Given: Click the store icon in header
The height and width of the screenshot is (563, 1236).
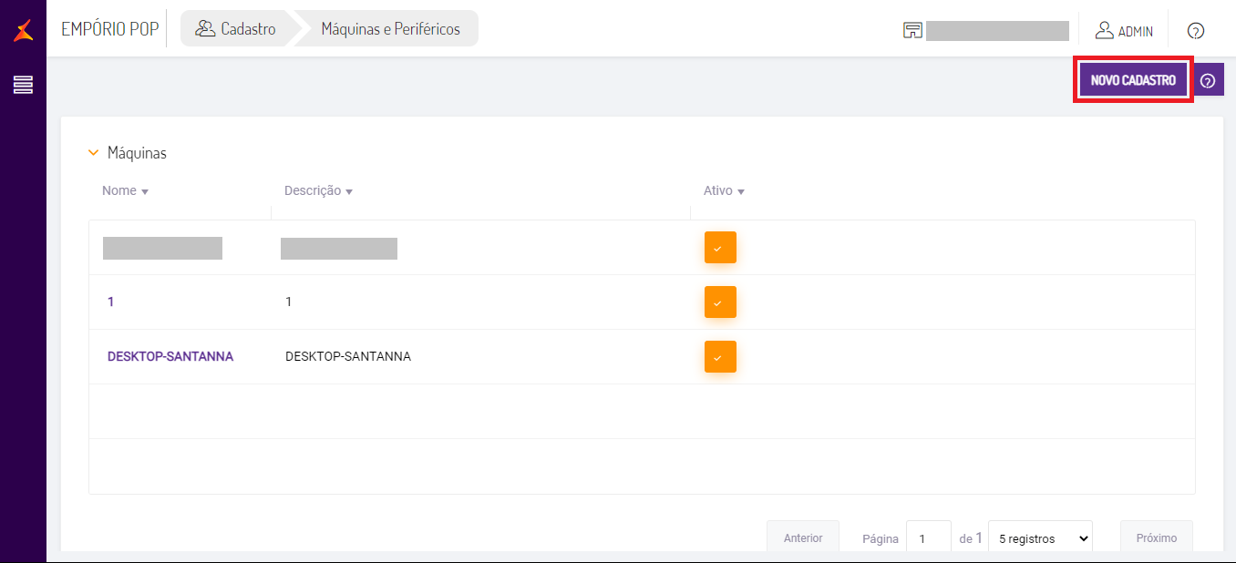Looking at the screenshot, I should pos(912,30).
